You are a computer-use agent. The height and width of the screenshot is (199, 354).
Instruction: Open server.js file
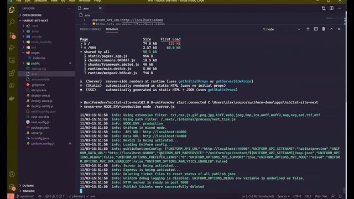pos(37,133)
